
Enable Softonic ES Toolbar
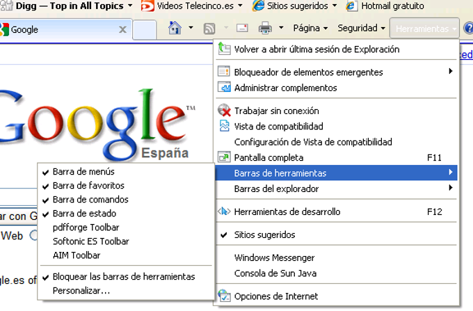point(126,241)
